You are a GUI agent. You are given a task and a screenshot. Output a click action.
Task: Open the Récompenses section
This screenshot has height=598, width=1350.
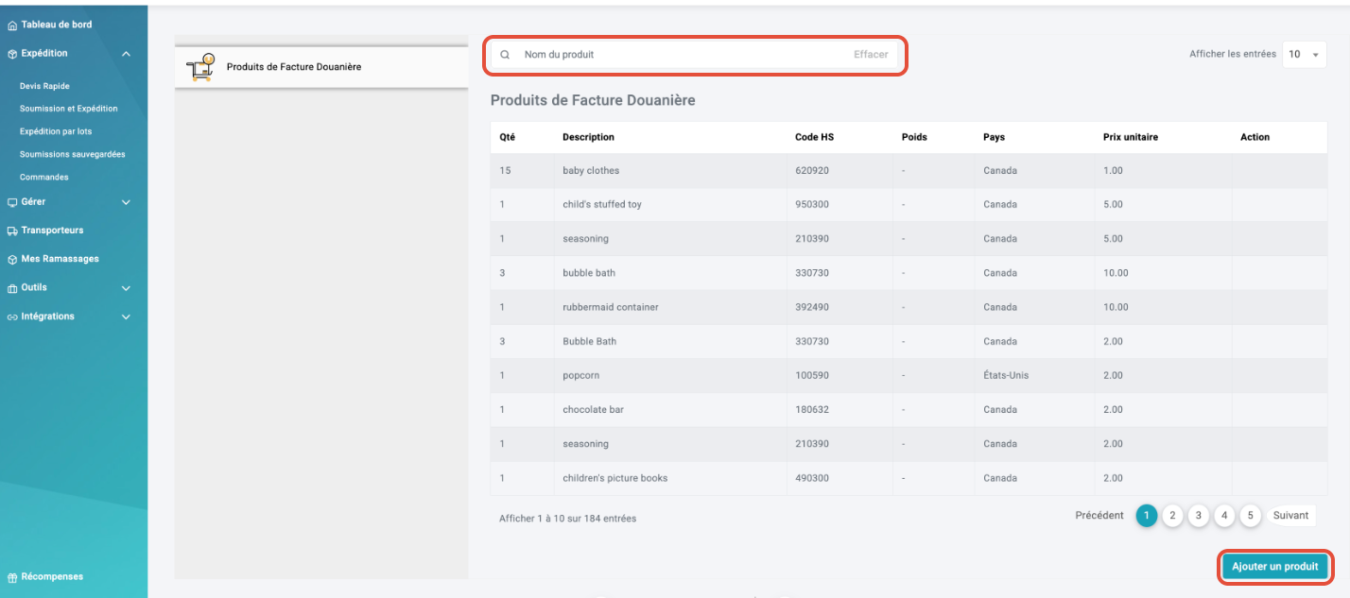tap(52, 577)
